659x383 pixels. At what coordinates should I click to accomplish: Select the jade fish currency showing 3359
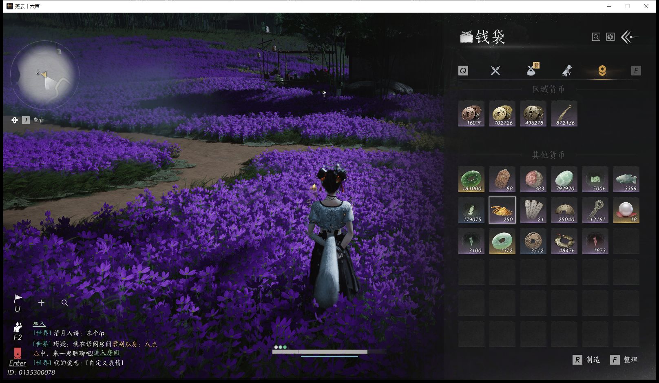click(626, 179)
